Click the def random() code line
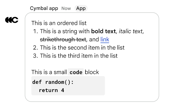Viewport: 177px width, 111px height. pos(53,82)
